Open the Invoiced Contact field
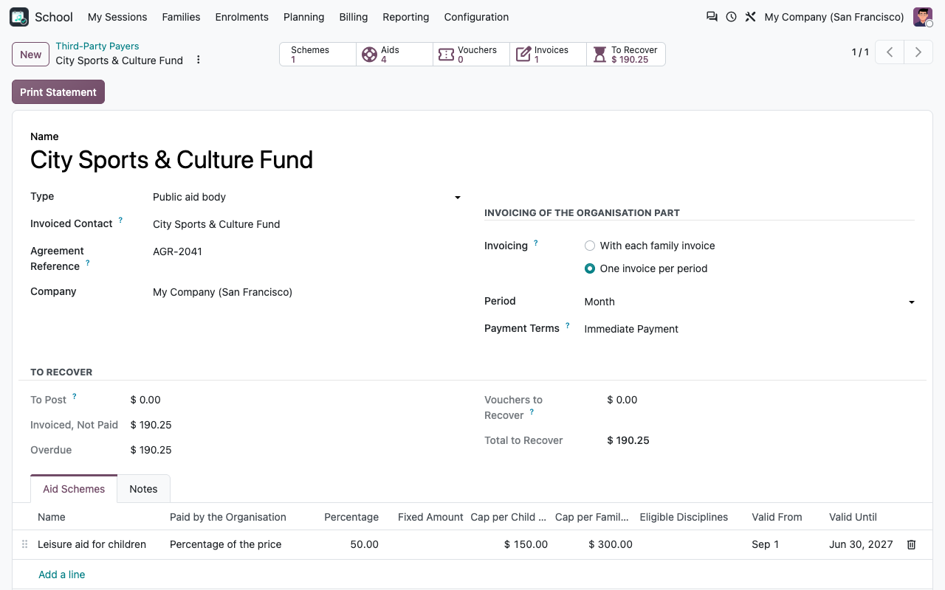The image size is (945, 590). (307, 224)
